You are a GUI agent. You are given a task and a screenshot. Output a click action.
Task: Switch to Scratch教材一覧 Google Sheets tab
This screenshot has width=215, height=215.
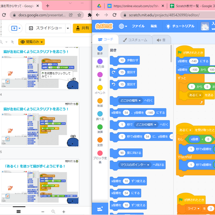[192, 6]
